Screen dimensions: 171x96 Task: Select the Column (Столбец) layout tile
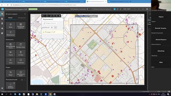pyautogui.click(x=21, y=53)
